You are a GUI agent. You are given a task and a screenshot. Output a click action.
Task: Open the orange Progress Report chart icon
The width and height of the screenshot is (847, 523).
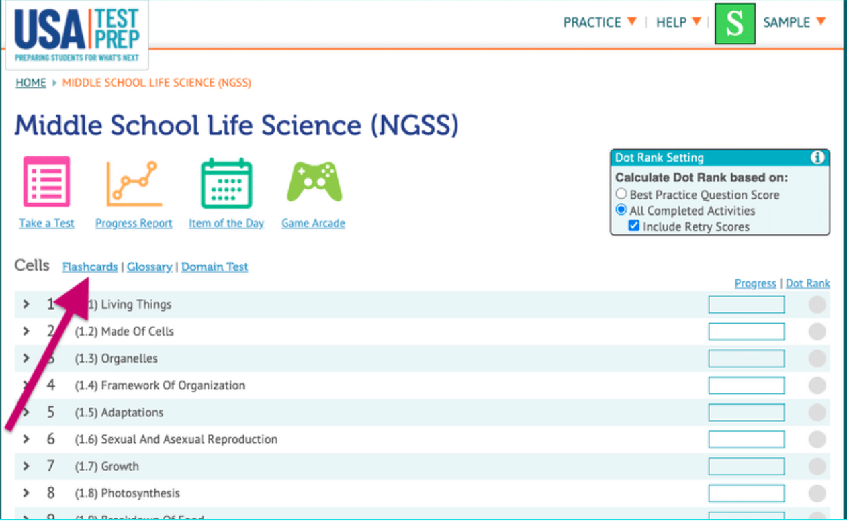(134, 183)
